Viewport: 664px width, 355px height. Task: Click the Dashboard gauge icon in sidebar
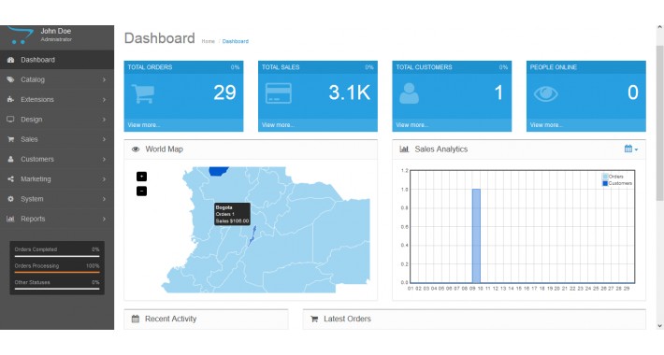coord(10,60)
